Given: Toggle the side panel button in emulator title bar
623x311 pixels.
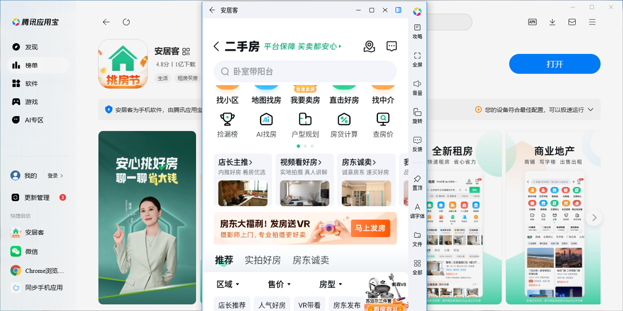Looking at the screenshot, I should point(398,10).
